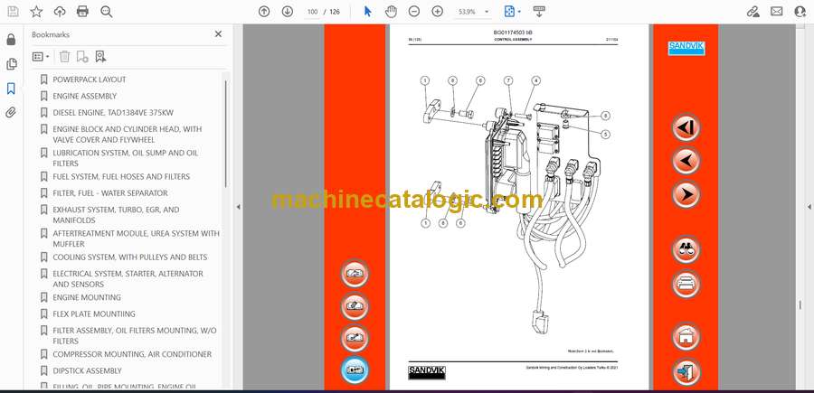Click the home red round button
Image resolution: width=814 pixels, height=393 pixels.
686,337
